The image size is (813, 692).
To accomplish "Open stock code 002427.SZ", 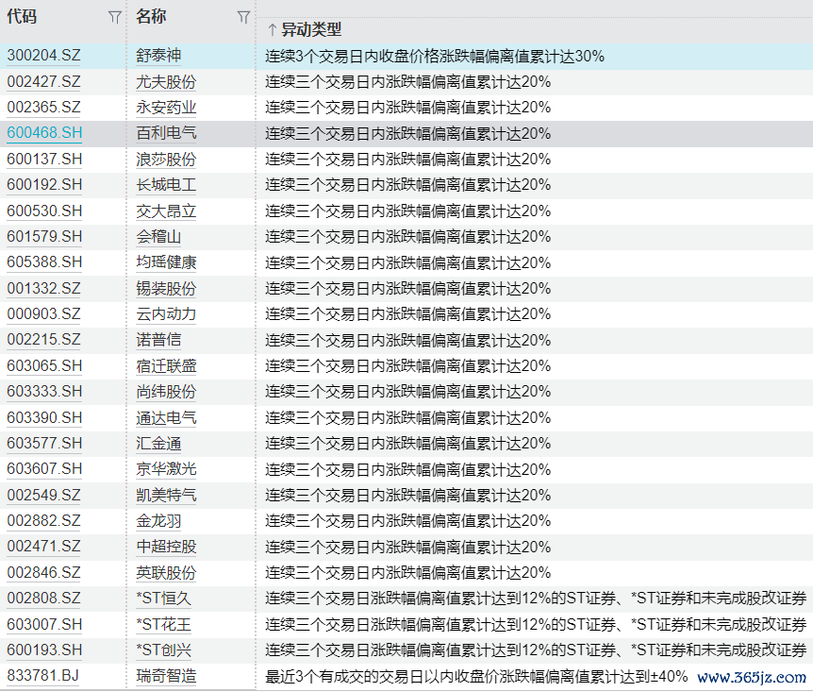I will pyautogui.click(x=44, y=81).
